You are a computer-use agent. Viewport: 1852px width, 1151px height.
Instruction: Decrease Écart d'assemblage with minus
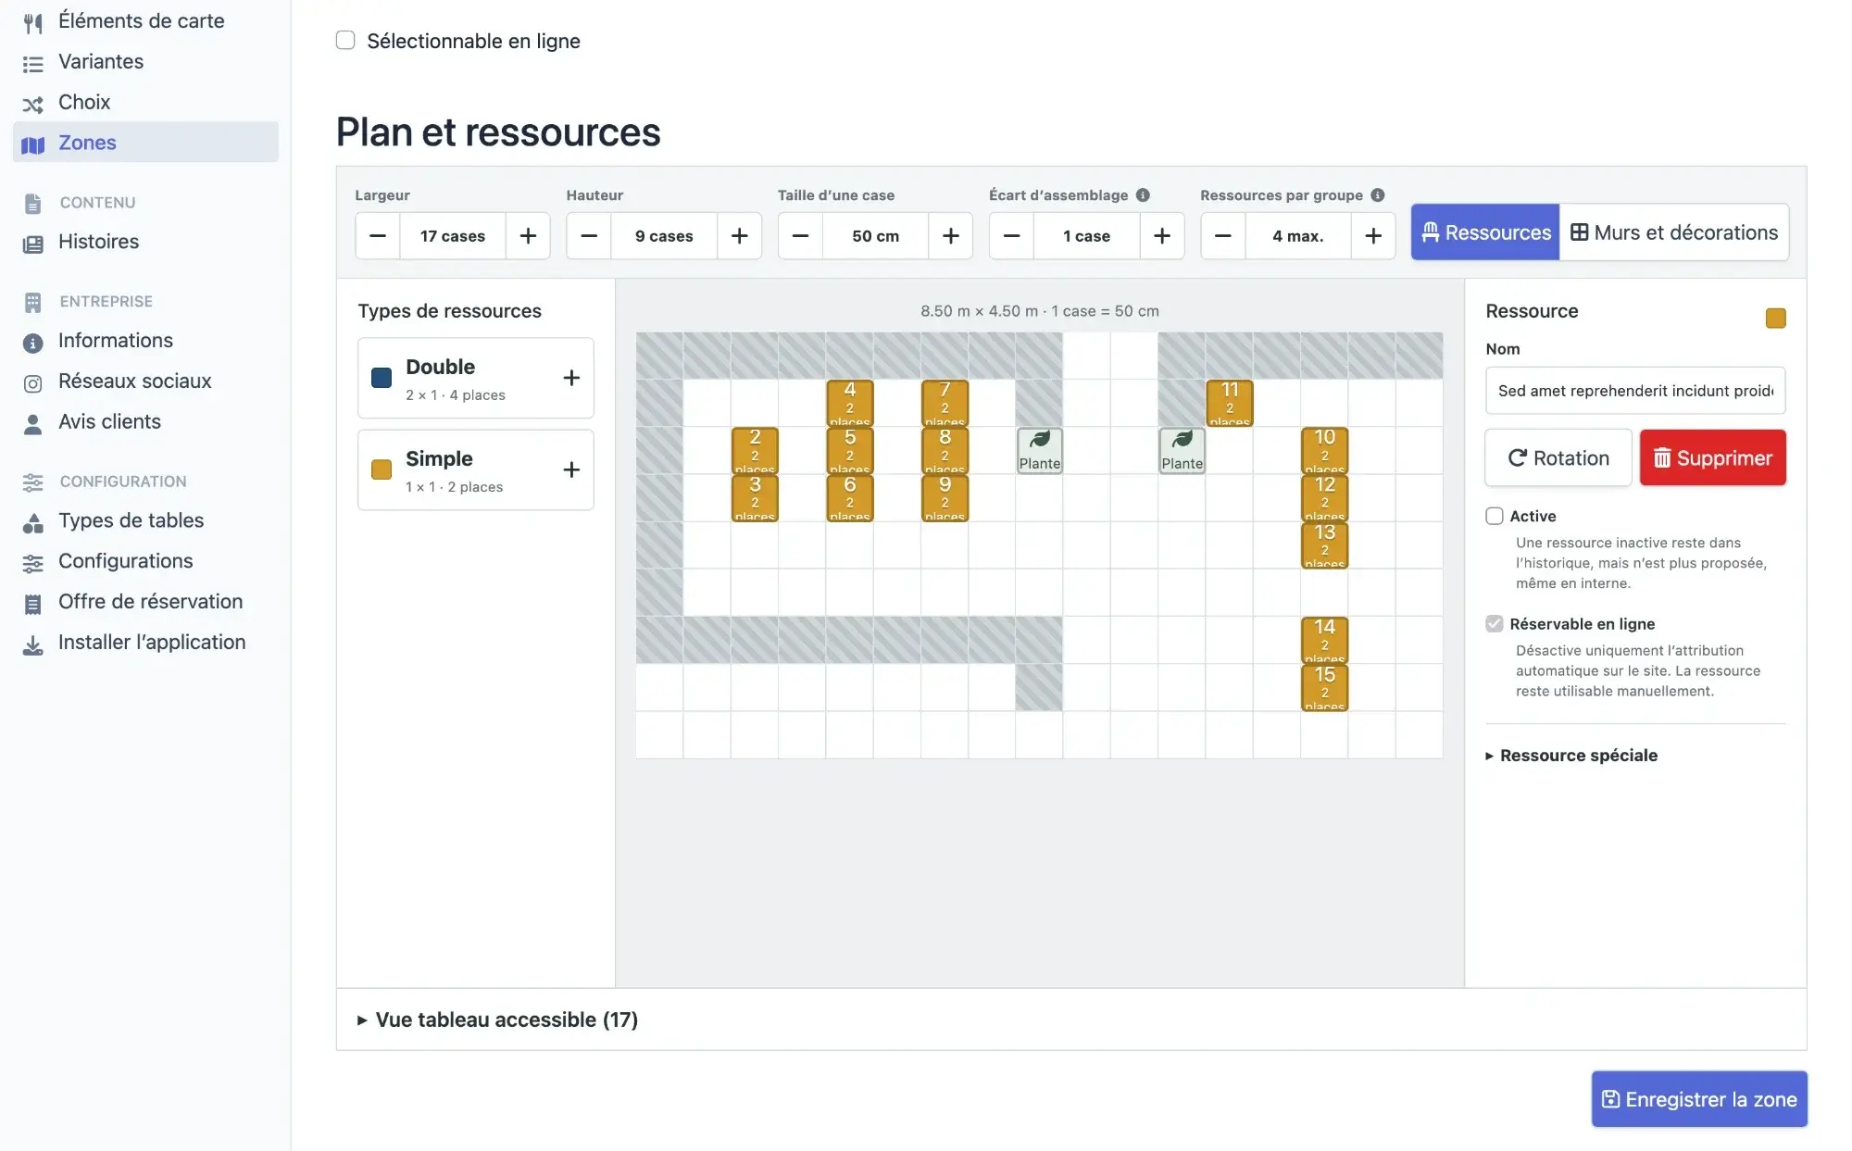[x=1011, y=236]
